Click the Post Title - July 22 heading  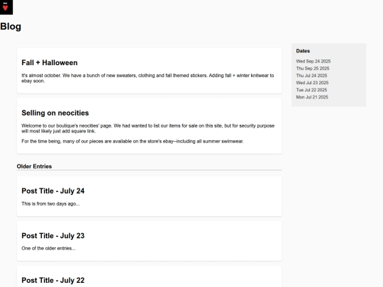pos(53,280)
